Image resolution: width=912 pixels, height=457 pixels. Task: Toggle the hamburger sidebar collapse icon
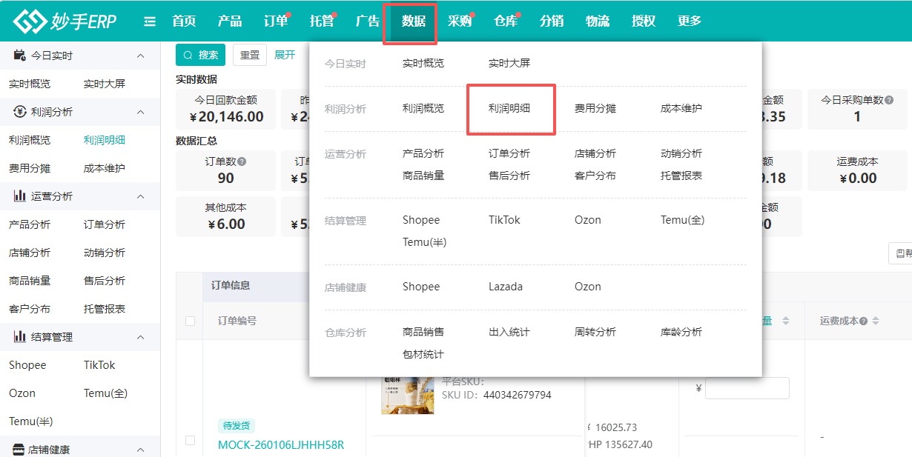[150, 21]
